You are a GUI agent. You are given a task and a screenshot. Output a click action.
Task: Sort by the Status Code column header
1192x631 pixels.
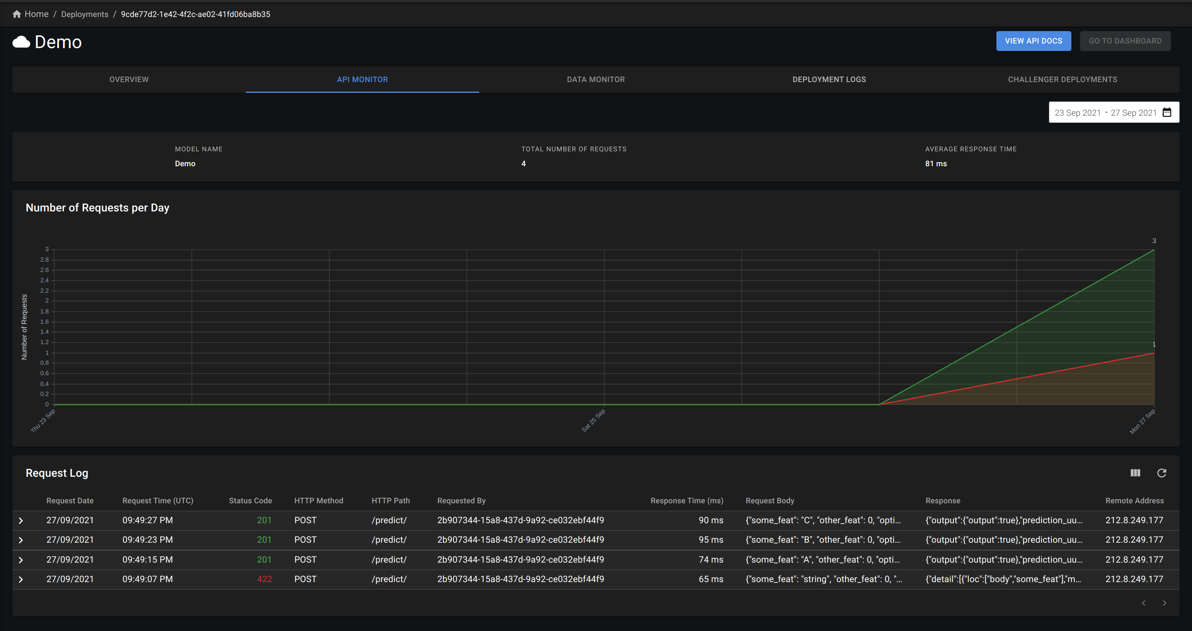tap(250, 500)
